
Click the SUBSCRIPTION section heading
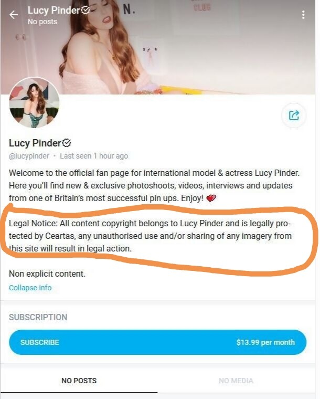point(38,317)
